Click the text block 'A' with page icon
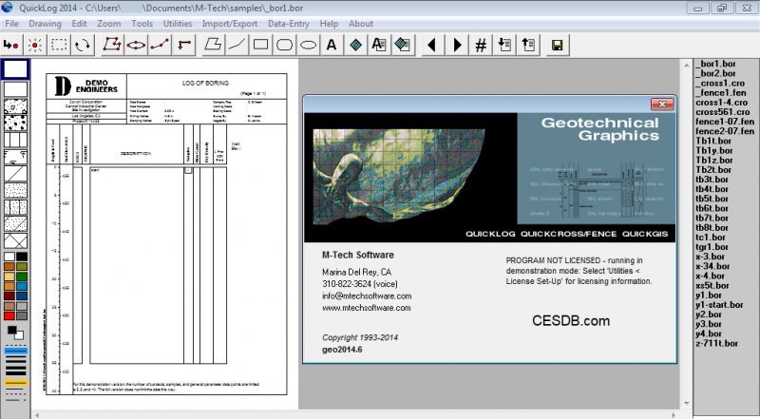 point(379,45)
